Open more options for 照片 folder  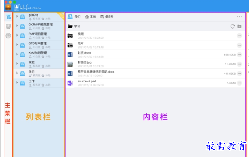coord(239,45)
